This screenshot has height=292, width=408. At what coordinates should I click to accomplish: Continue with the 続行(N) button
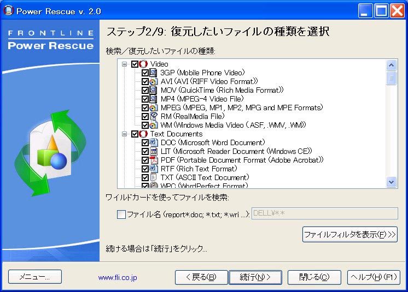click(255, 277)
